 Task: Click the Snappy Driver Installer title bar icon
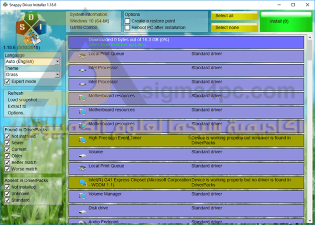(x=5, y=4)
